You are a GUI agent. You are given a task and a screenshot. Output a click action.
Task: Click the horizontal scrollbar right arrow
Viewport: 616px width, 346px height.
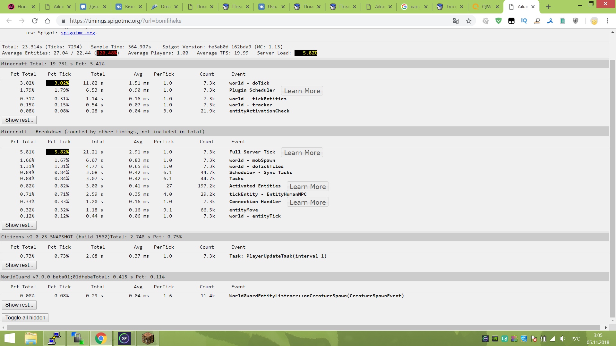(x=606, y=327)
